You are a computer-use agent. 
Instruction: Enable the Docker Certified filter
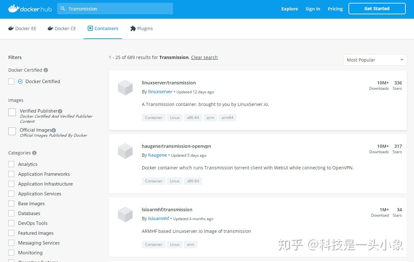11,81
